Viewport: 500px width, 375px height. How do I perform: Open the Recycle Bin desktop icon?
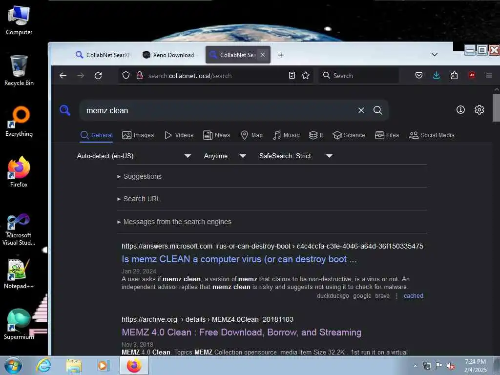click(19, 71)
